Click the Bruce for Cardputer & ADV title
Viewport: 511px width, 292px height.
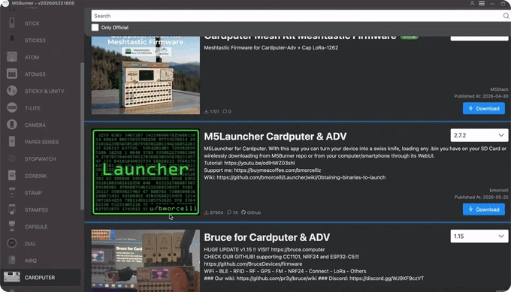(267, 237)
